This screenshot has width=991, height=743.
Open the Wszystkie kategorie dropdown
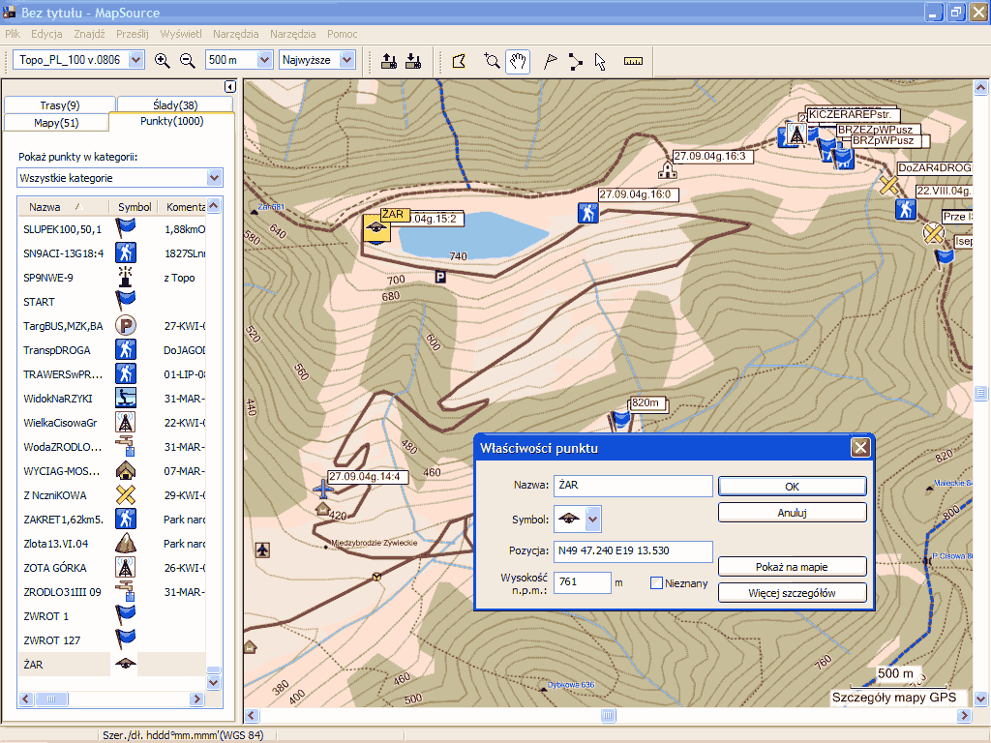click(214, 178)
